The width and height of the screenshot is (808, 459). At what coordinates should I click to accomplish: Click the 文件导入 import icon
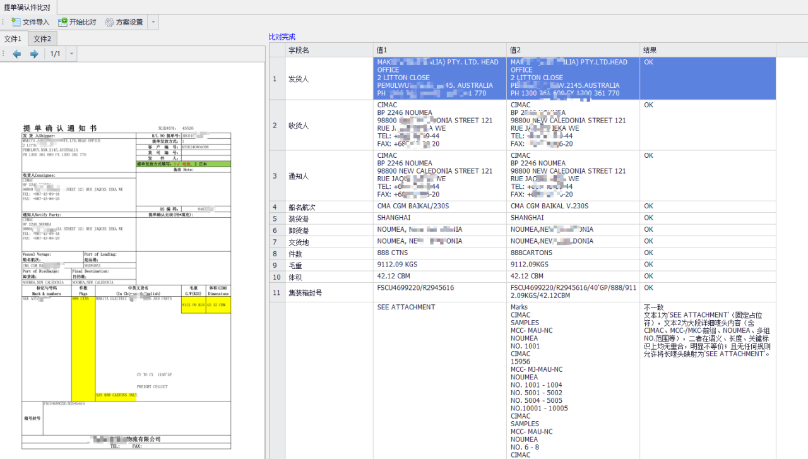tap(16, 22)
